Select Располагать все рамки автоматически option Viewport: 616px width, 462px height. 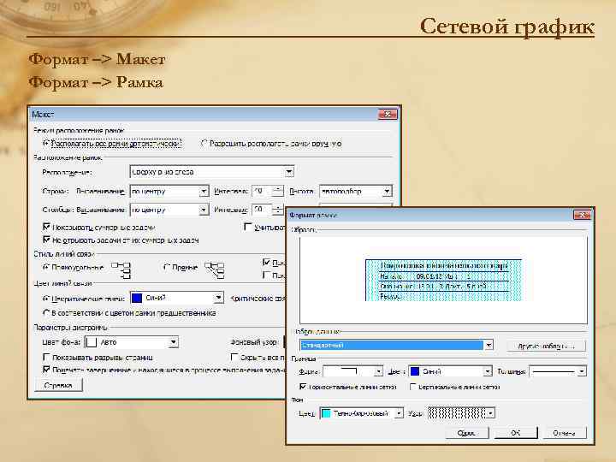112,144
